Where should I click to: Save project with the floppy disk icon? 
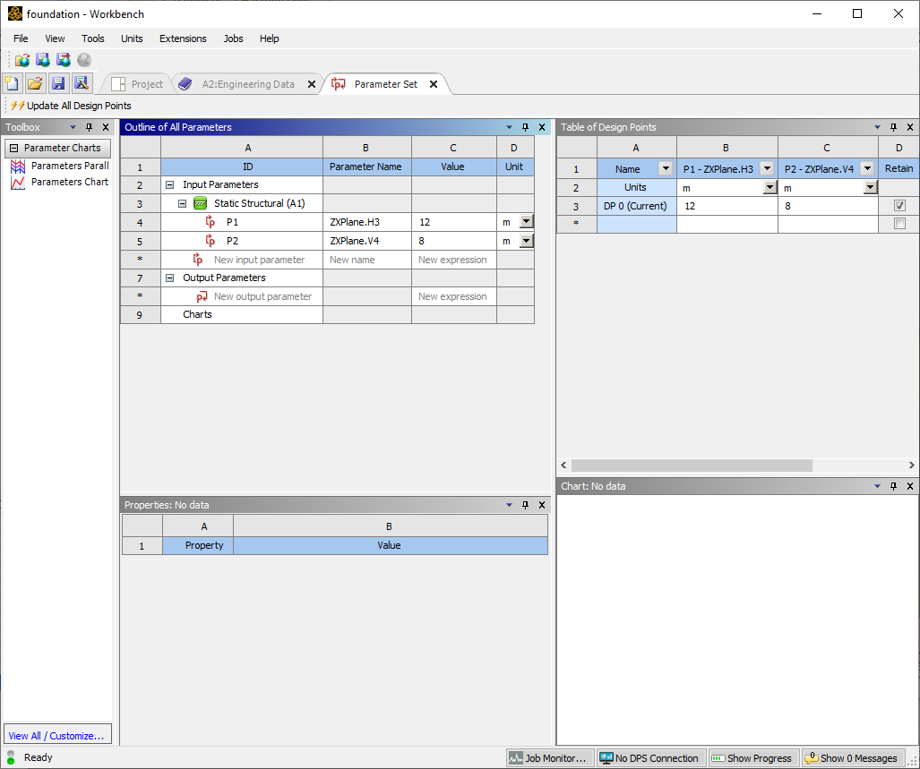(58, 84)
